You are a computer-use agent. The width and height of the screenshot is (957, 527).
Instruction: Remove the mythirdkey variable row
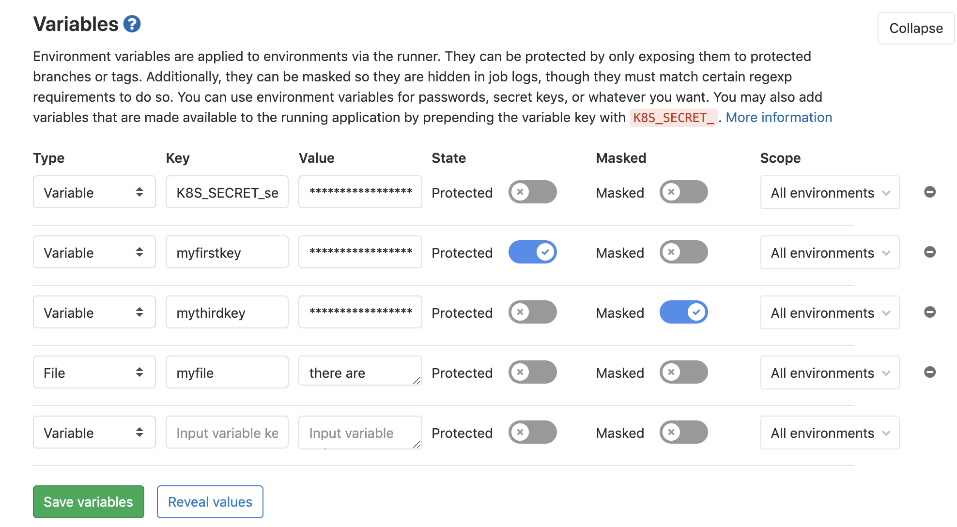tap(929, 312)
